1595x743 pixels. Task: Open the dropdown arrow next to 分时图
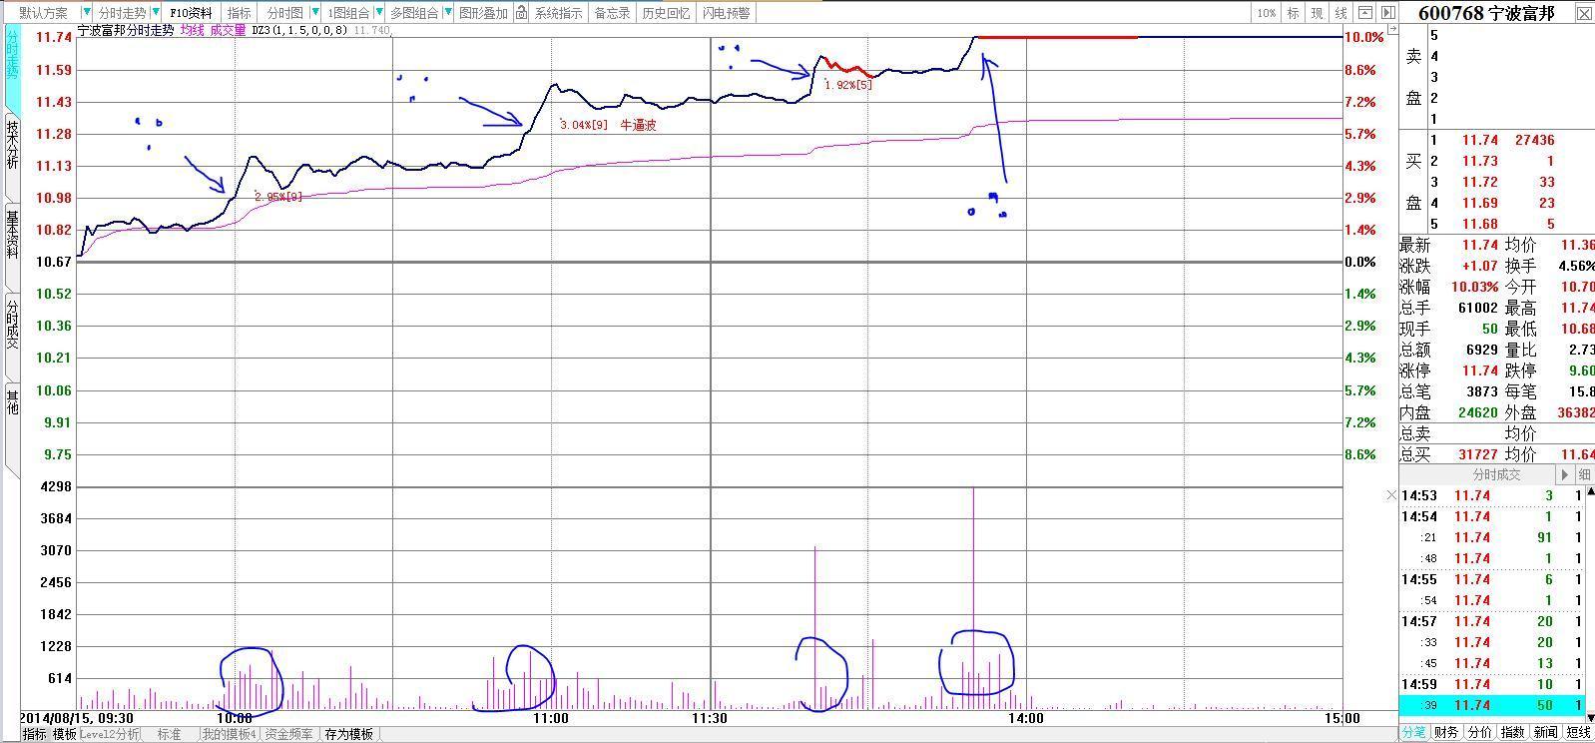[x=315, y=13]
